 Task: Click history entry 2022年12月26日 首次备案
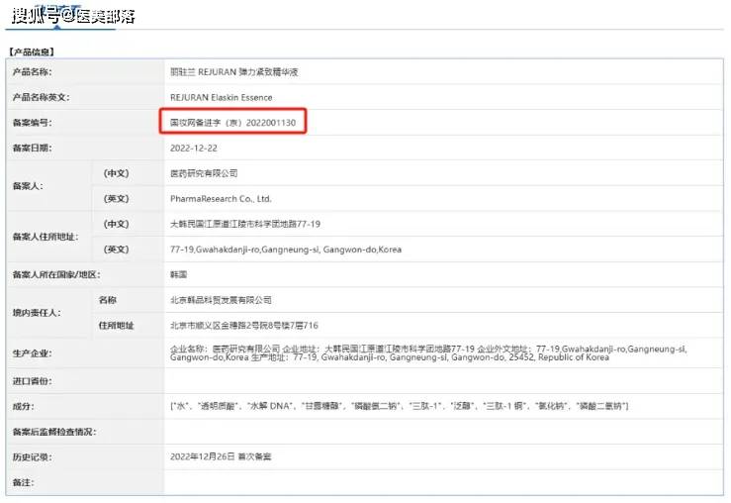click(x=221, y=456)
